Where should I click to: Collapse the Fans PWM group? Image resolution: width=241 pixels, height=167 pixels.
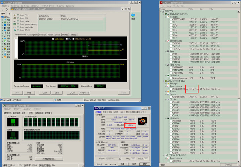[166, 65]
